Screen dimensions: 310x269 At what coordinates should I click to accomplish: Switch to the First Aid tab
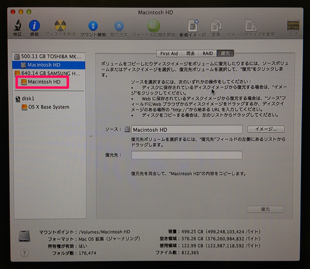(x=169, y=54)
